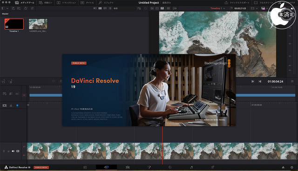Viewport: 298px width, 171px height.
Task: Click the timeline options list icon
Action: click(x=5, y=94)
